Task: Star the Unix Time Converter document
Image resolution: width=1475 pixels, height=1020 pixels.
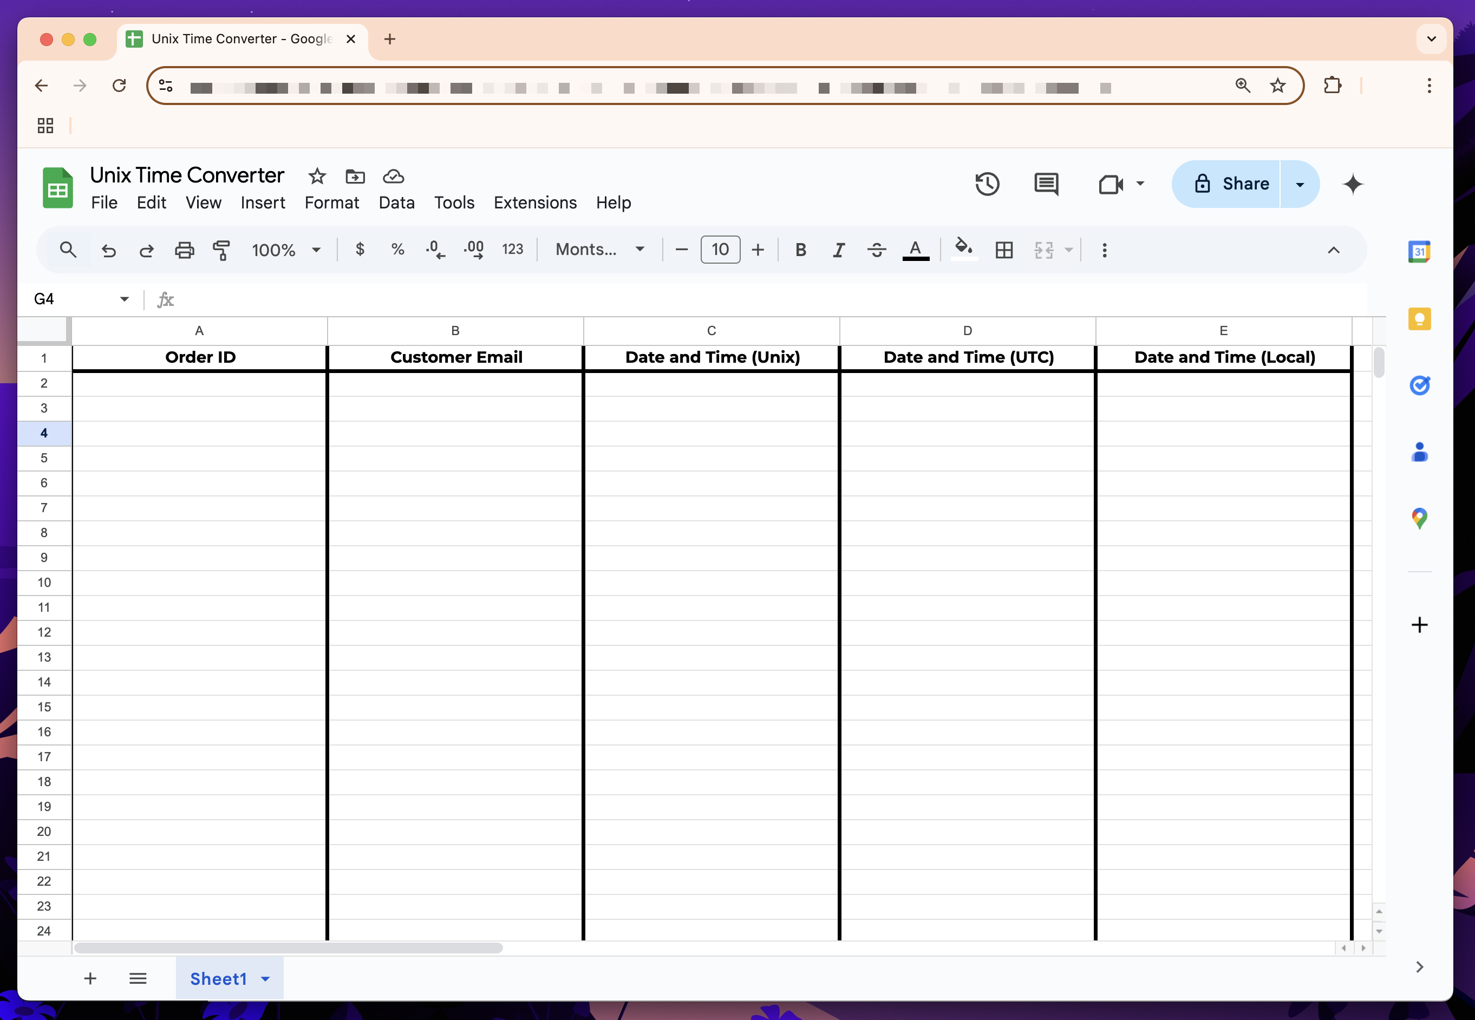Action: [x=317, y=176]
